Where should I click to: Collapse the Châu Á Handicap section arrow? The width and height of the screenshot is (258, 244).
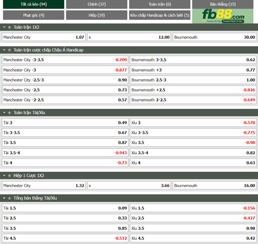[4, 50]
